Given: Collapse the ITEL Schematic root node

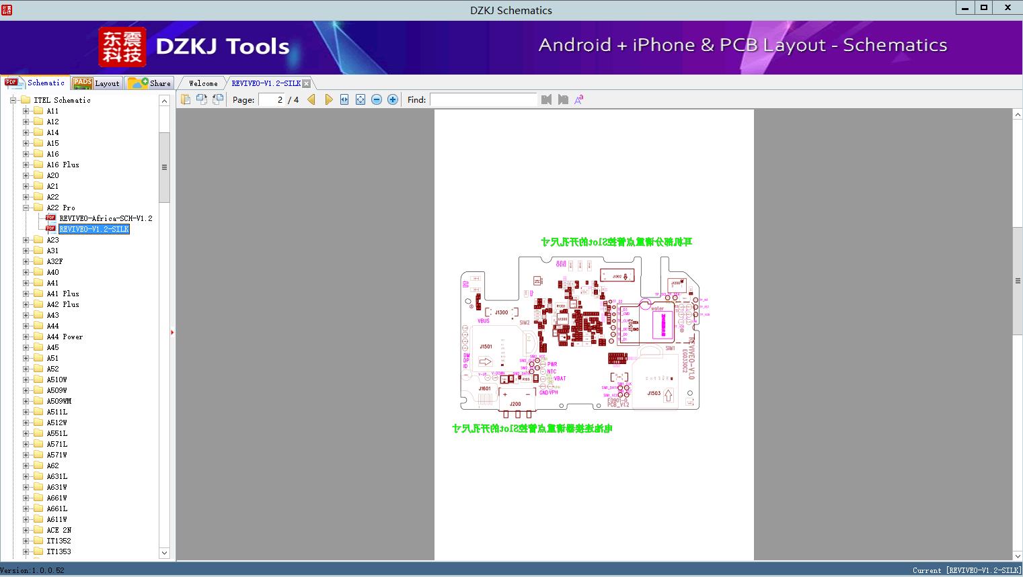Looking at the screenshot, I should [x=13, y=100].
